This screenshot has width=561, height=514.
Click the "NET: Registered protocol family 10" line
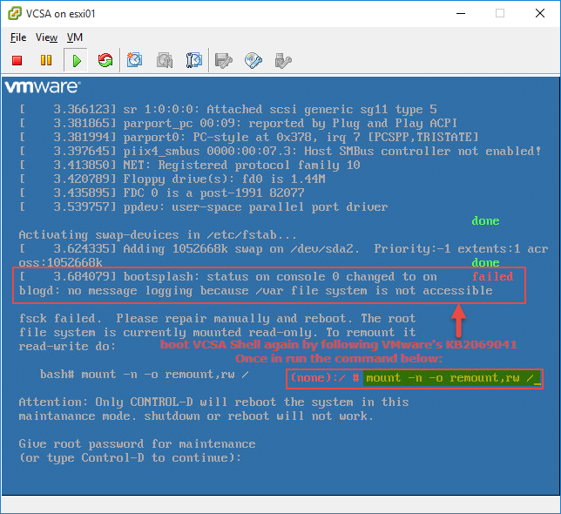[190, 165]
